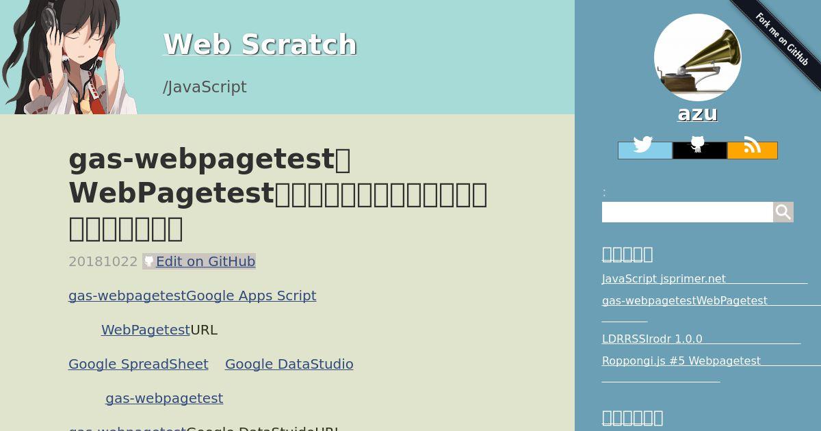Image resolution: width=821 pixels, height=431 pixels.
Task: Click the Edit on GitHub link
Action: point(205,261)
